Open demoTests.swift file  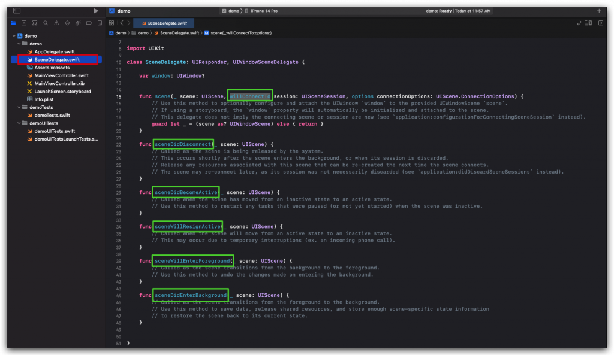pyautogui.click(x=52, y=116)
